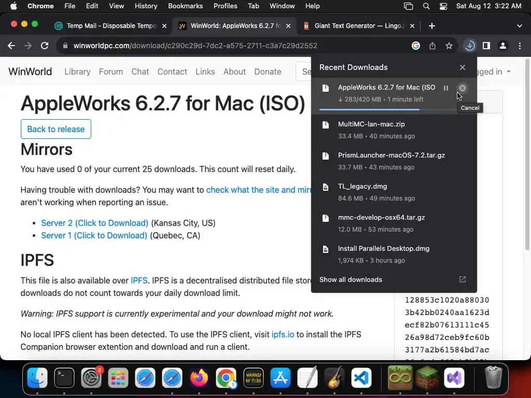Toggle Chrome side panel
This screenshot has height=398, width=531.
point(486,46)
